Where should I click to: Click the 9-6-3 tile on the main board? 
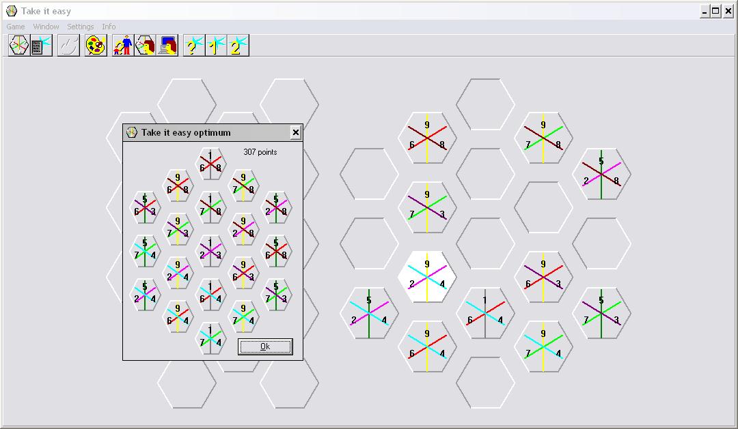pyautogui.click(x=544, y=277)
